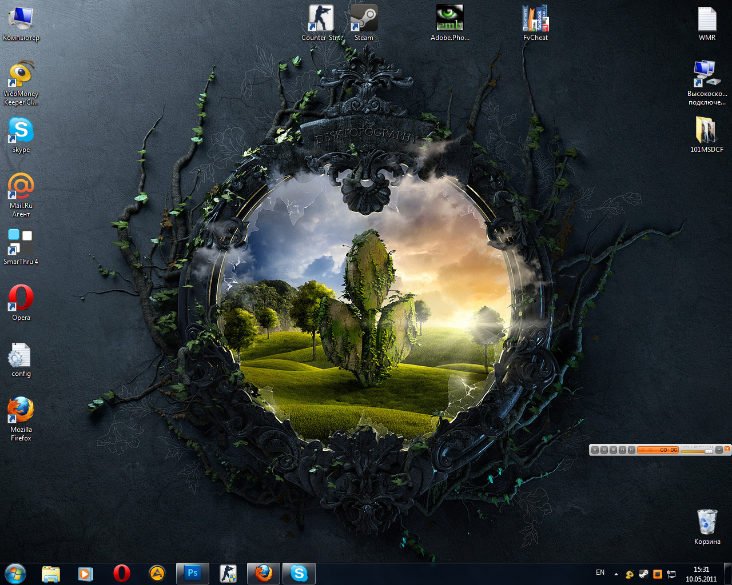Select the WebMoney Keeper Classic shortcut

[x=21, y=84]
